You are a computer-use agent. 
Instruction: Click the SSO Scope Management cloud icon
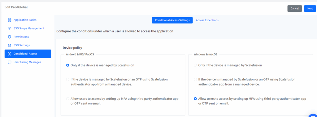point(9,28)
